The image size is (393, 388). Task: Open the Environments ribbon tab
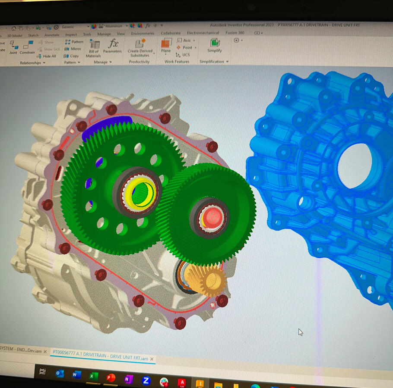[143, 34]
